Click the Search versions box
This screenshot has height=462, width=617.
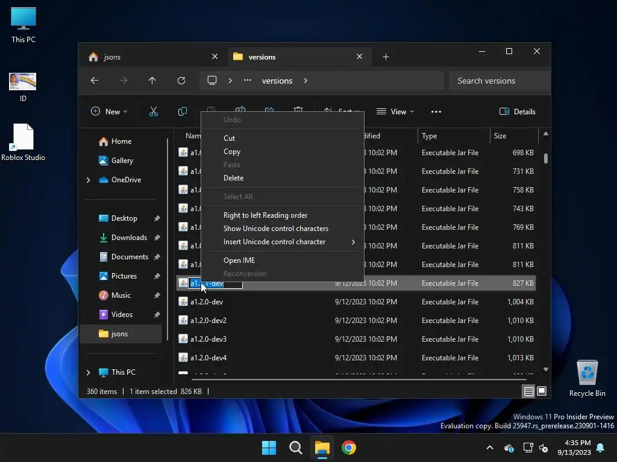(500, 81)
